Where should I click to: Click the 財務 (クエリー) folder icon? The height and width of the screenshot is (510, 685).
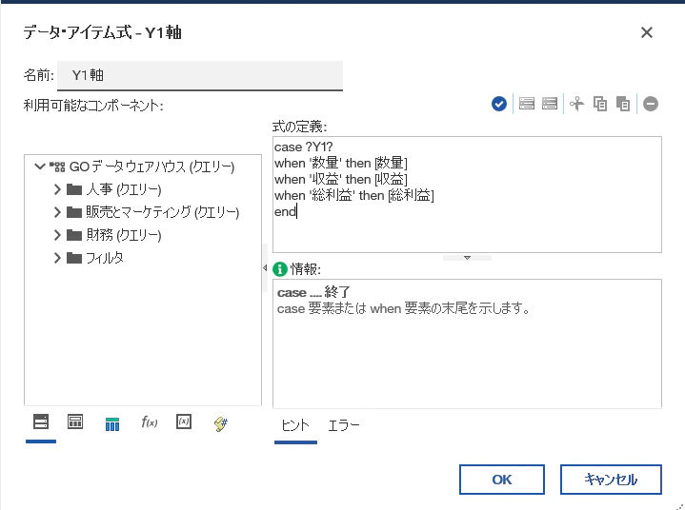[73, 235]
